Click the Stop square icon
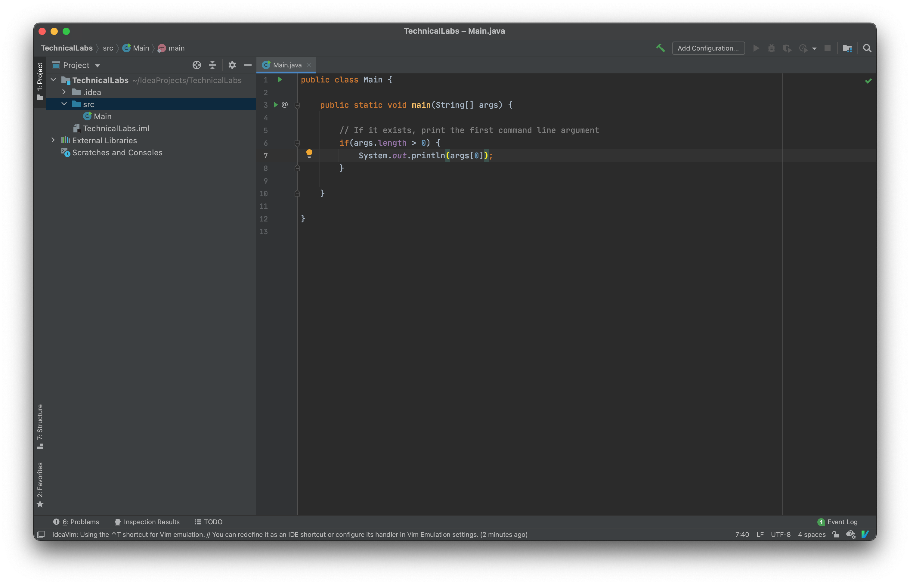Screen dimensions: 910x585 pyautogui.click(x=827, y=48)
